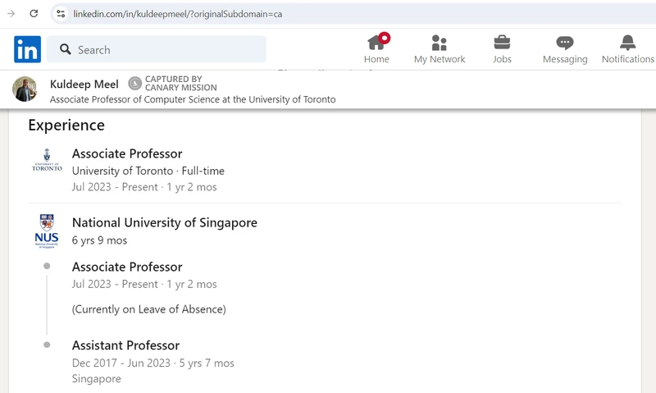Select NUS Associate Professor role title
656x393 pixels.
tap(127, 267)
